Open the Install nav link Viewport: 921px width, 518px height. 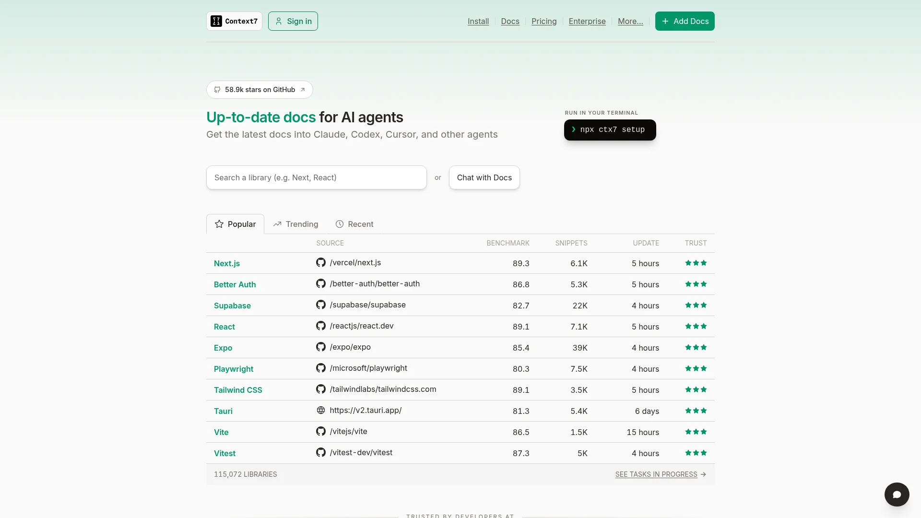[478, 21]
